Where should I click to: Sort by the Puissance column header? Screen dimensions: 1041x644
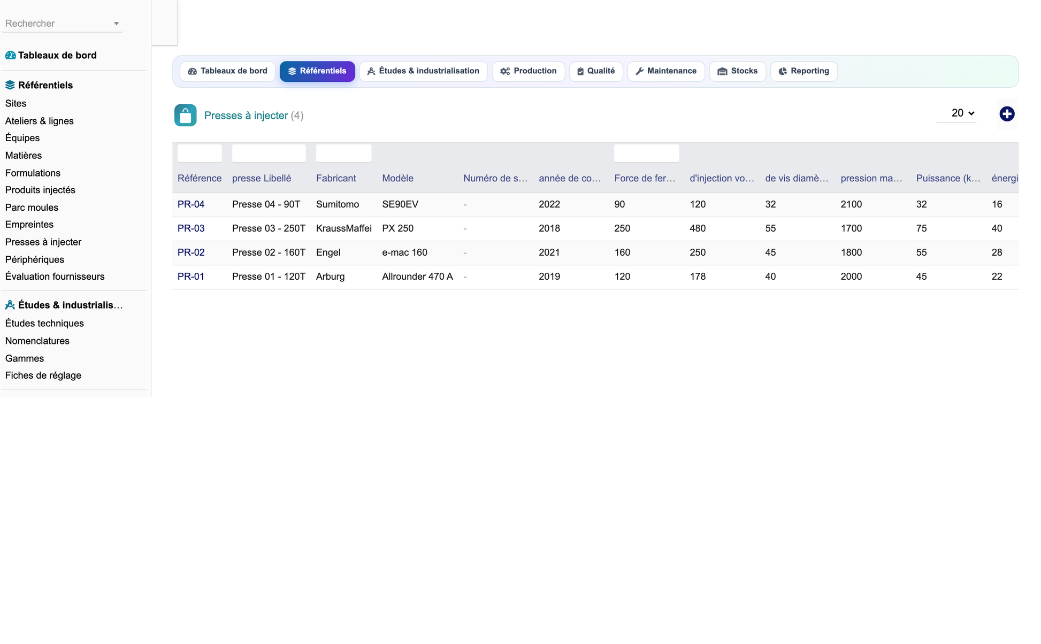948,178
